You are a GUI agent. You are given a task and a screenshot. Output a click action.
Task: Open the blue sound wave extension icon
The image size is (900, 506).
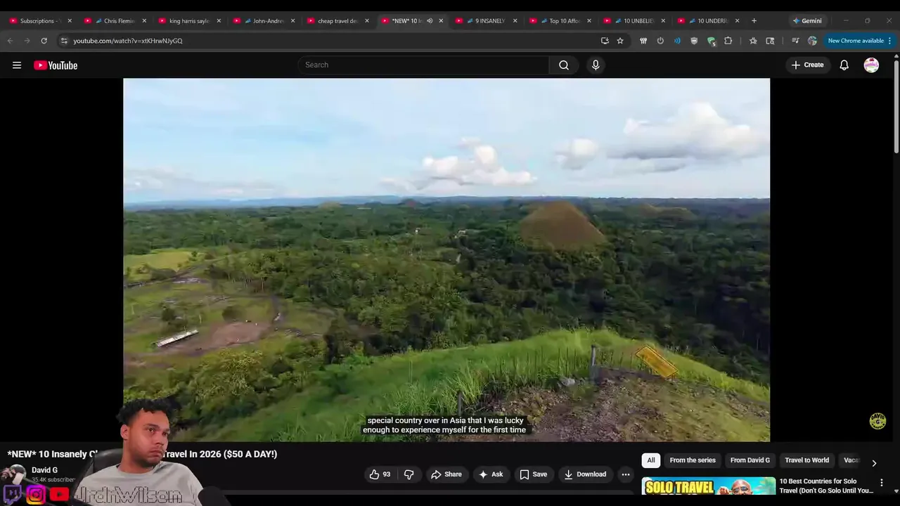coord(677,41)
